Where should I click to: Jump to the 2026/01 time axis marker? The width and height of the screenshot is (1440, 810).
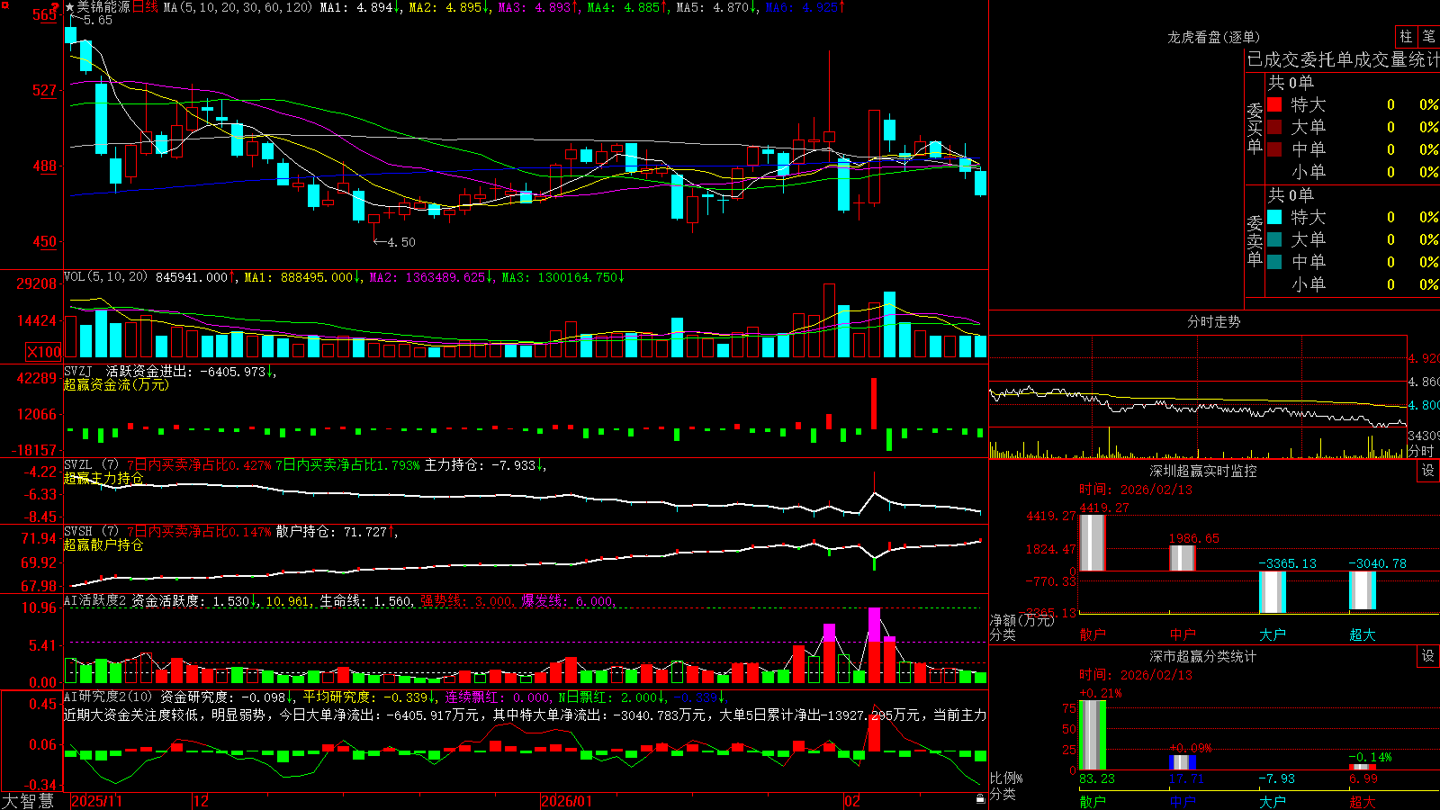[x=567, y=801]
